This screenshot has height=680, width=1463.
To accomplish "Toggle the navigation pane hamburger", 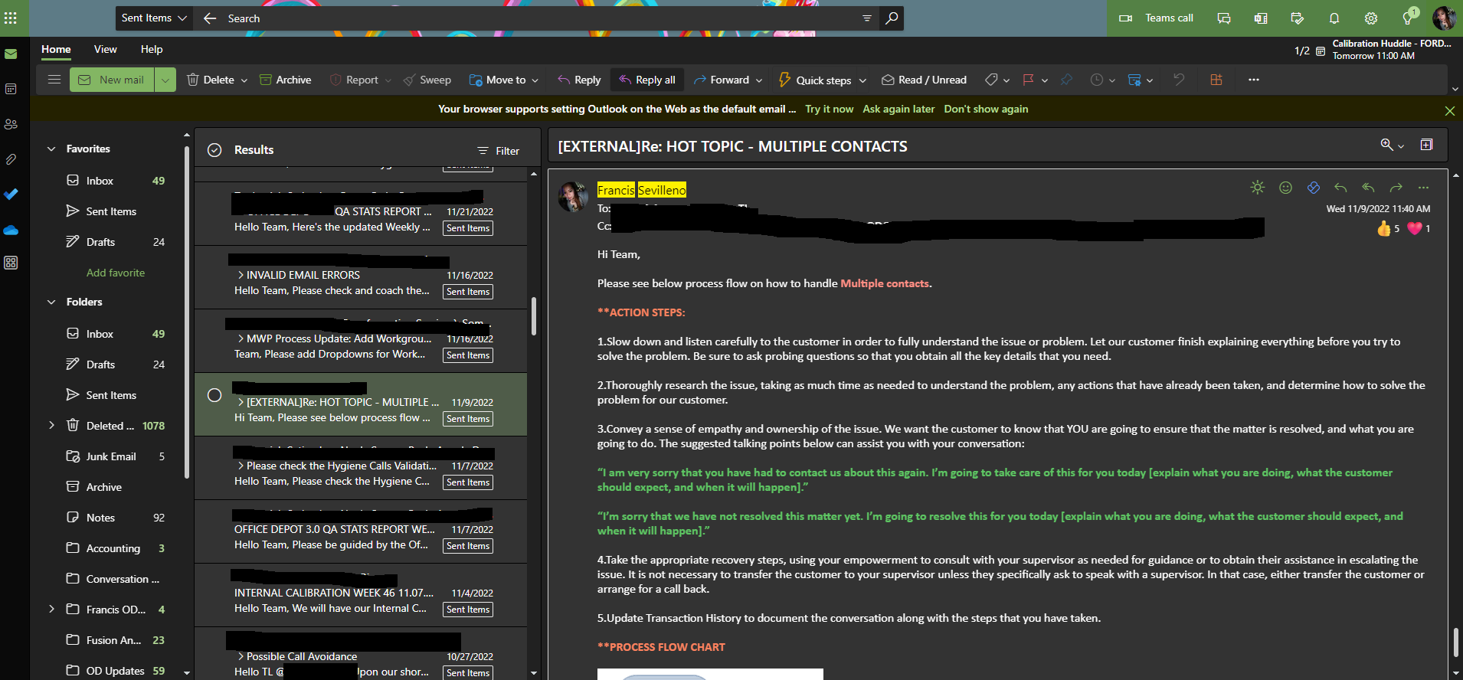I will (x=54, y=80).
